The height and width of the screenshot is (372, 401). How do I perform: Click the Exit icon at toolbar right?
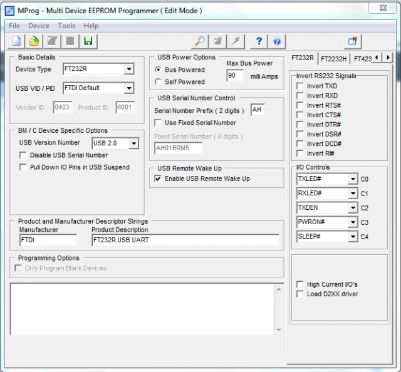(353, 41)
